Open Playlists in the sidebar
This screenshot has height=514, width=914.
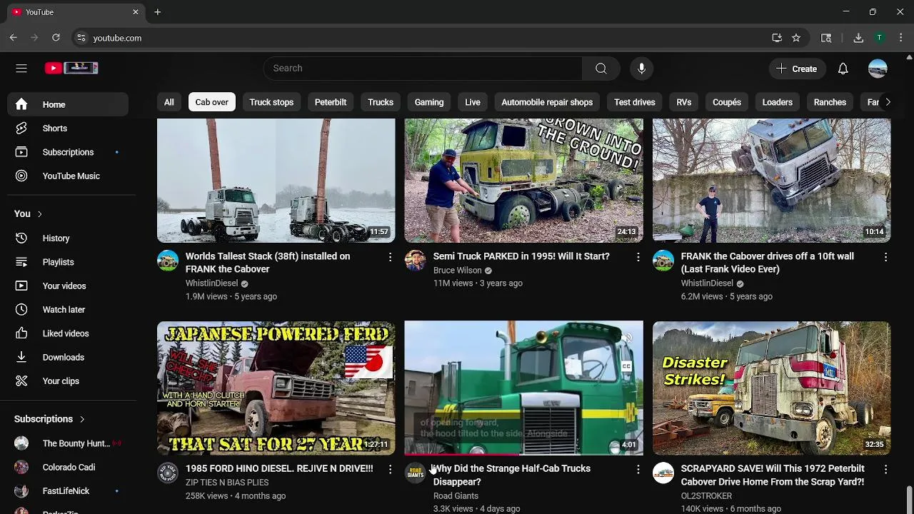68,262
